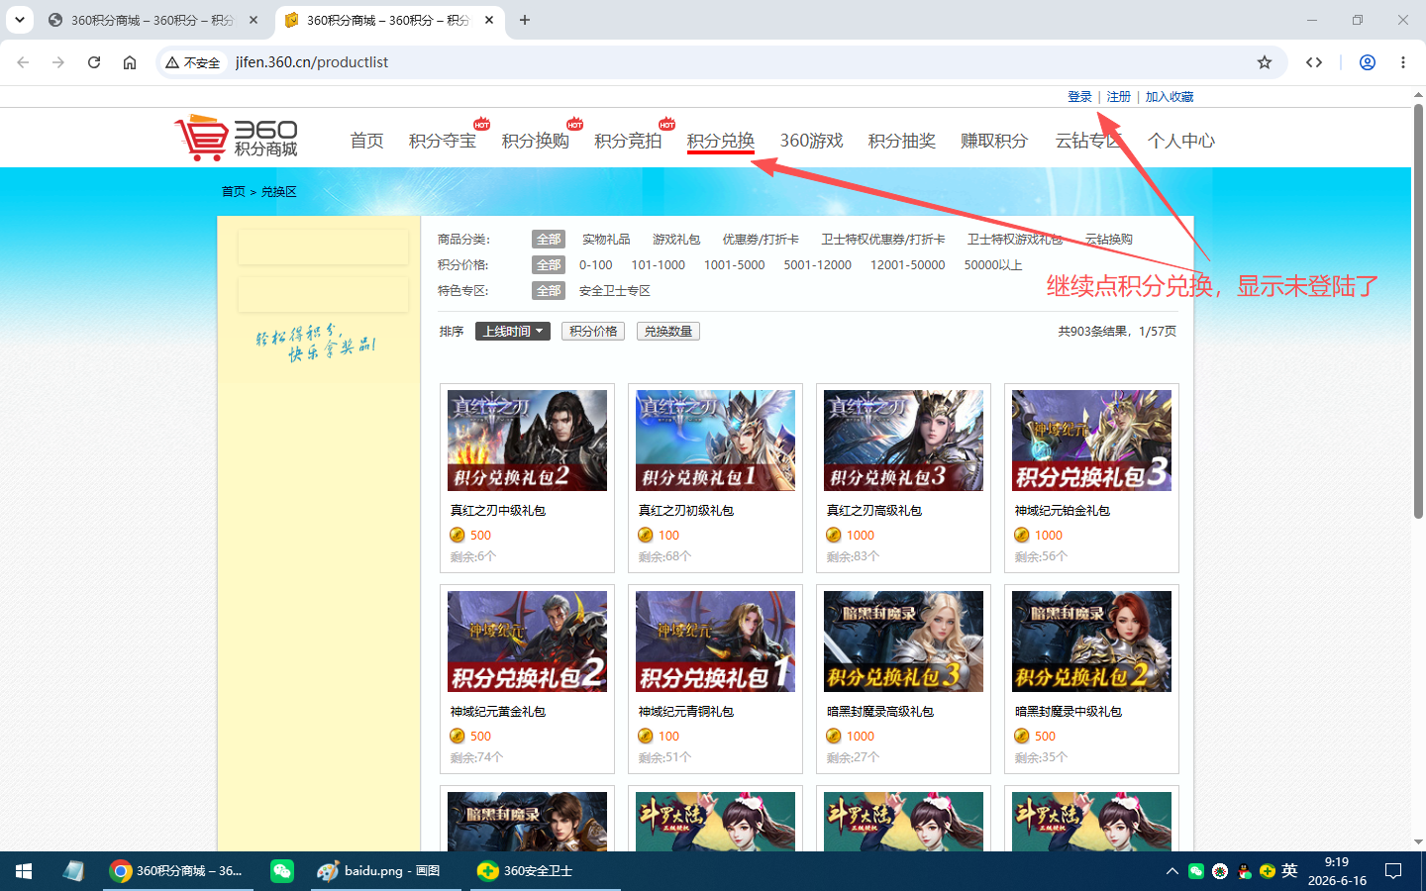Click 首页 in the breadcrumb
Screen dimensions: 1426x891
point(234,192)
